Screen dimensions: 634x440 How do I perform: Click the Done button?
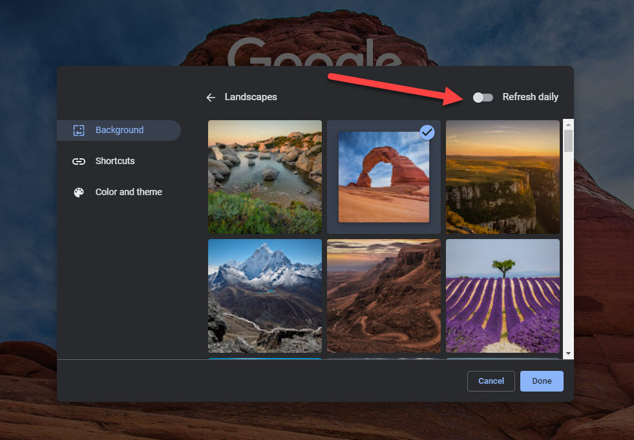click(542, 381)
